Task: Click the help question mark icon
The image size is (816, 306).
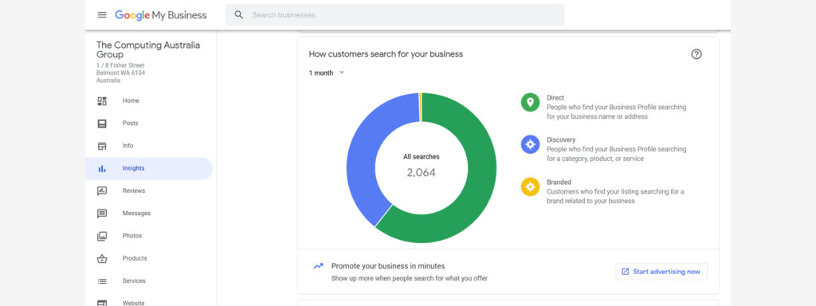Action: (696, 54)
